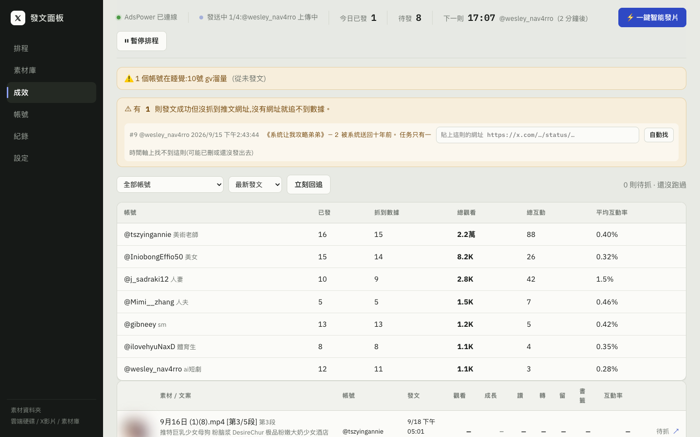
Task: Pause the schedule with 暫停排程 button
Action: [x=141, y=41]
